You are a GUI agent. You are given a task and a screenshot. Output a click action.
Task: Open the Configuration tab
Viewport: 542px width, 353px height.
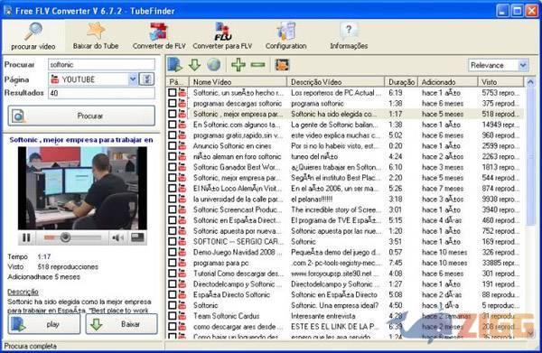click(285, 36)
